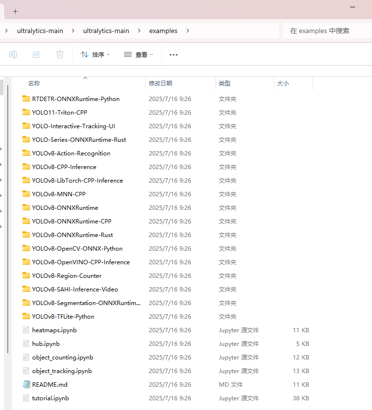Select YOLO-Series-ONNXRuntime-Rust folder icon
This screenshot has height=410, width=372.
(x=26, y=139)
